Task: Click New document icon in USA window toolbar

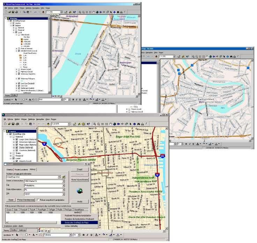Action: point(5,124)
